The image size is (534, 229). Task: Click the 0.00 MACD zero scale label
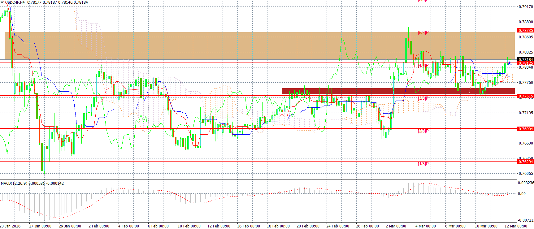tap(522, 194)
